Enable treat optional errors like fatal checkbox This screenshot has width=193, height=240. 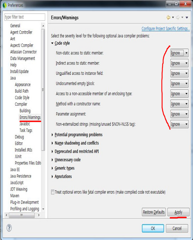coord(52,192)
